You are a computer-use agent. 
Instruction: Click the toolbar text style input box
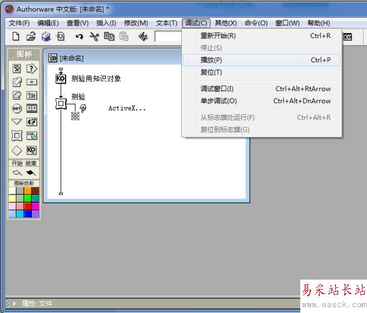coord(168,37)
